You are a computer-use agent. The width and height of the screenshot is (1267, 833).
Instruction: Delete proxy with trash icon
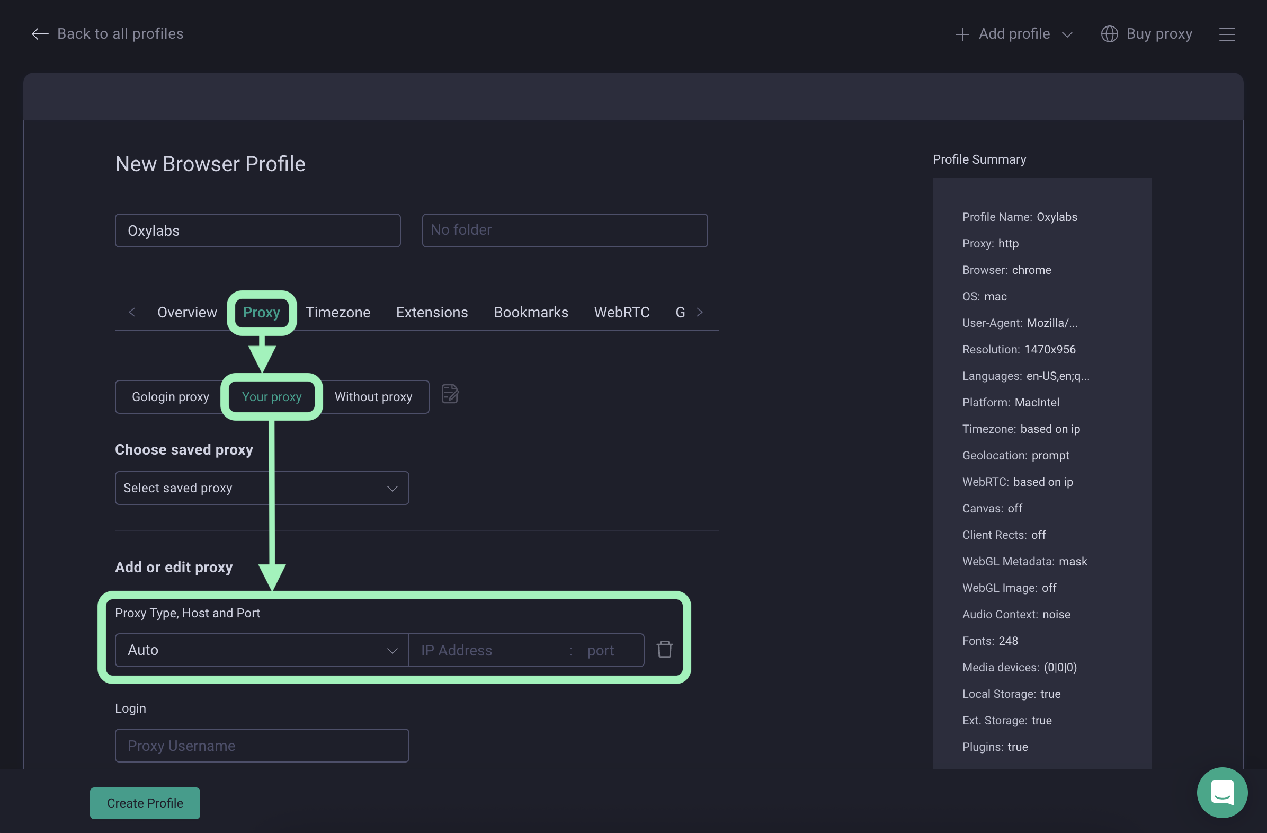(x=664, y=649)
